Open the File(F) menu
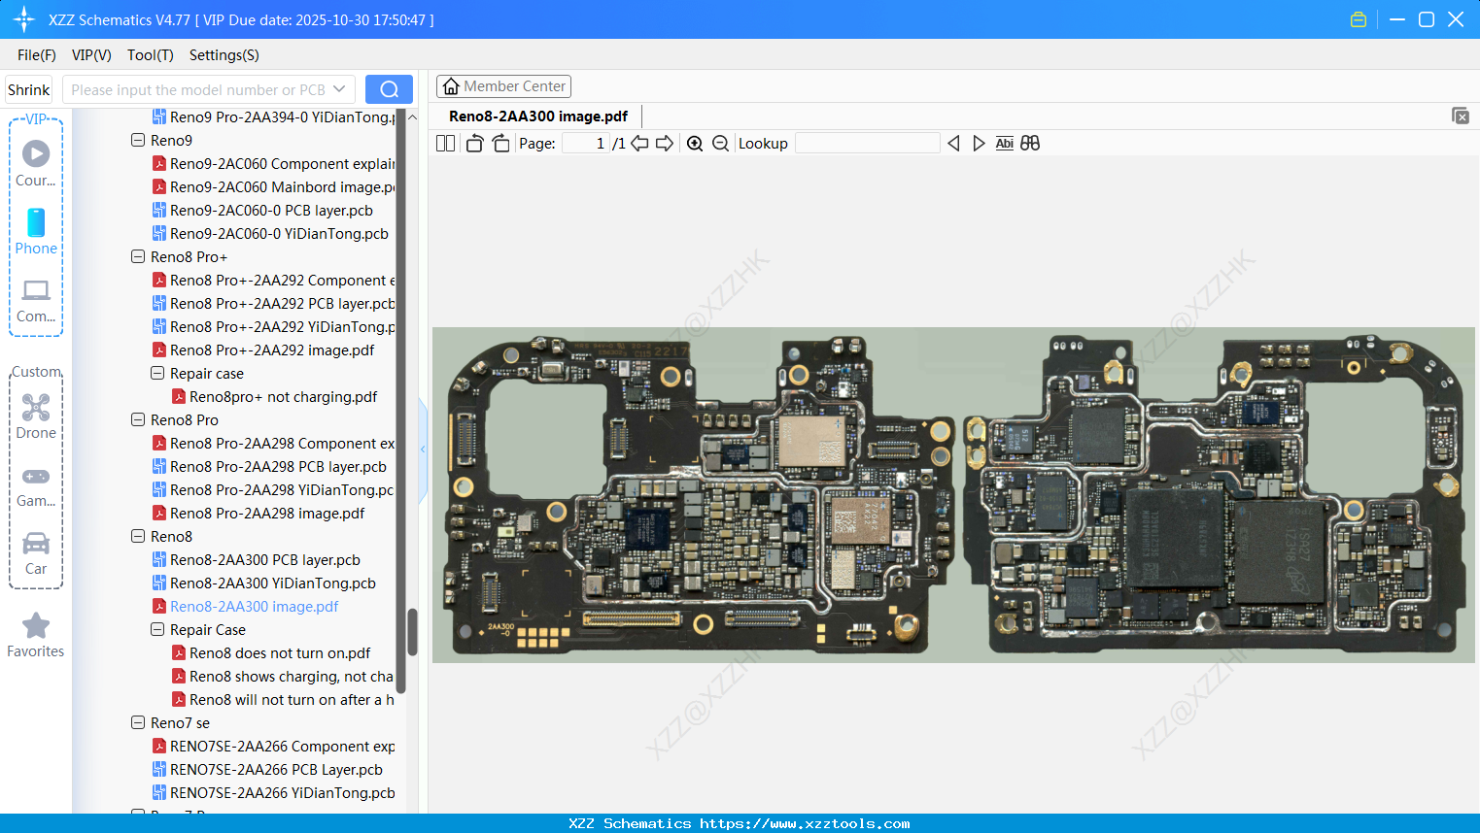1480x833 pixels. coord(37,55)
